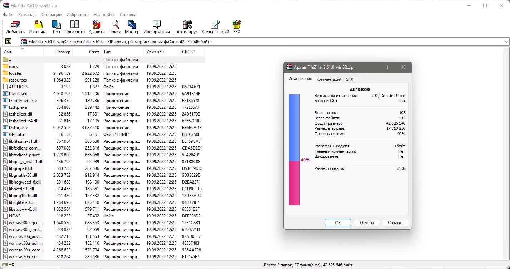Click the Тест toolbar icon

tap(57, 24)
